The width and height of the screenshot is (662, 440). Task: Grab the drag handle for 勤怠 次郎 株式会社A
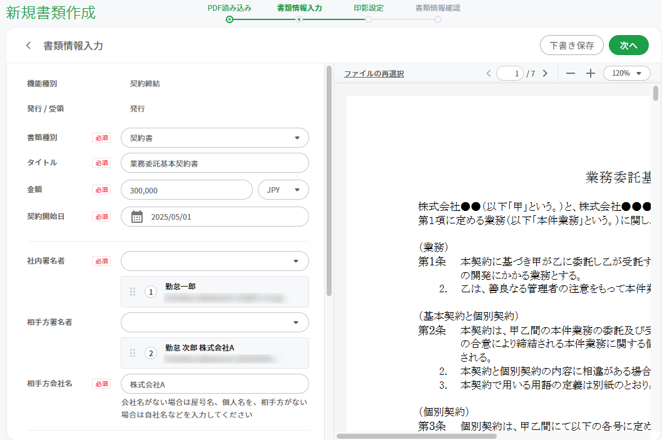point(133,353)
